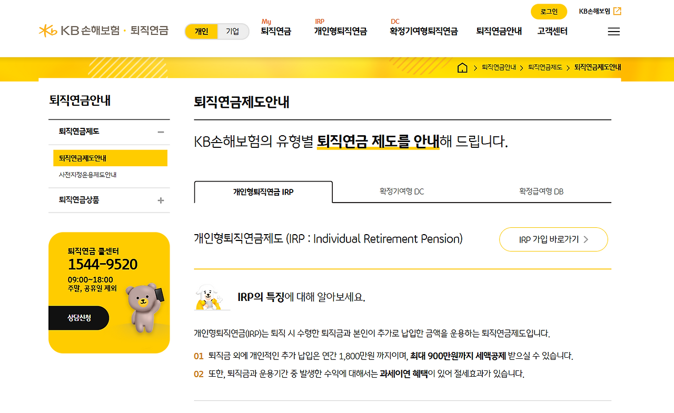Viewport: 674px width, 413px height.
Task: Click the dog mascot icon beside IRP의 특징
Action: coord(210,296)
